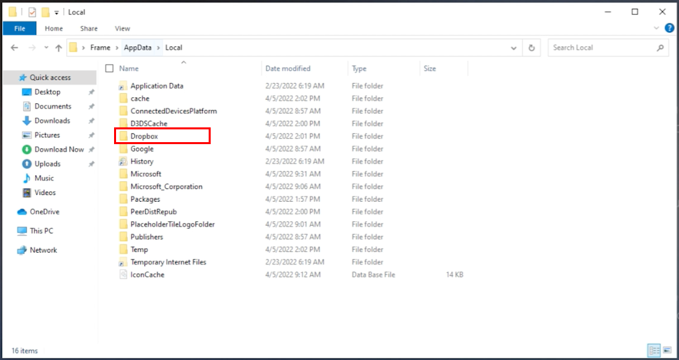Open the Download Now sidebar item
Image resolution: width=679 pixels, height=360 pixels.
(59, 149)
